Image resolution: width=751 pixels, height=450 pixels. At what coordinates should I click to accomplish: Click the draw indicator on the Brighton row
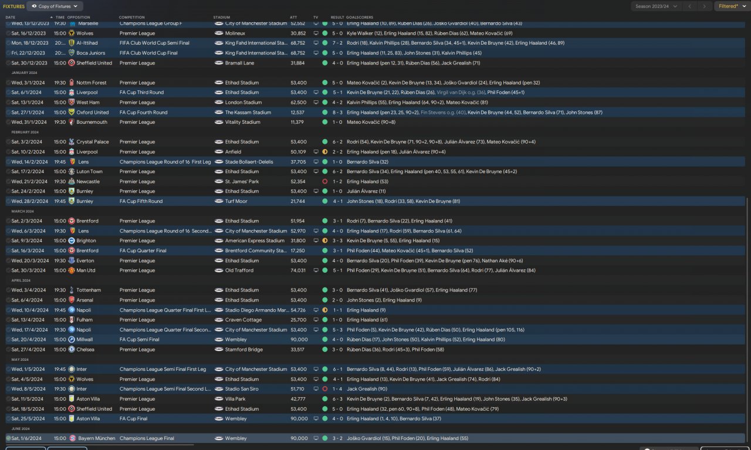point(324,241)
